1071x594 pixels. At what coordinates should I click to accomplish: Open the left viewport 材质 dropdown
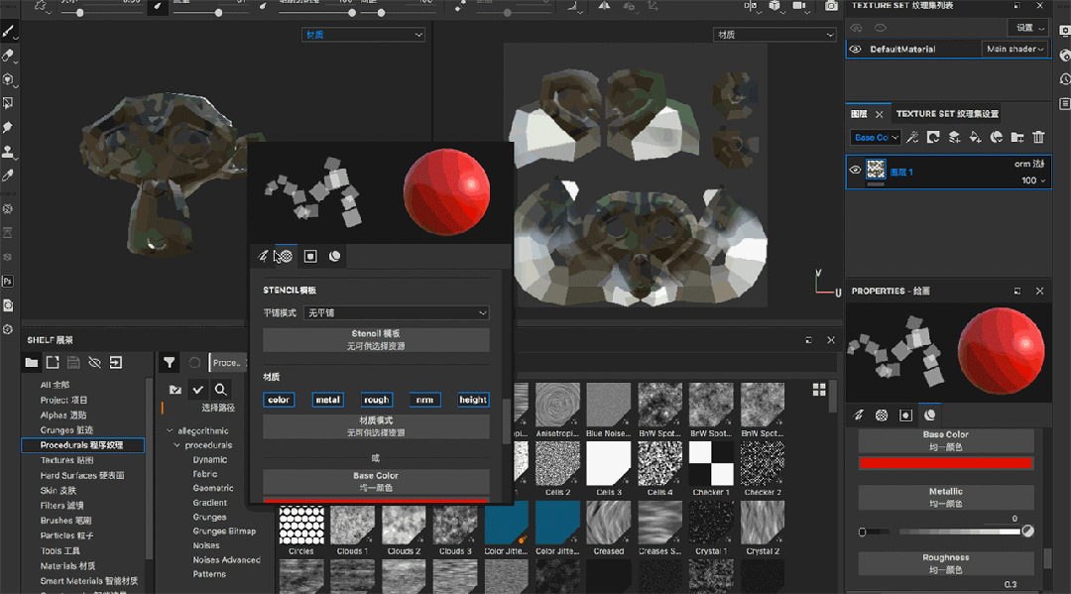point(363,35)
